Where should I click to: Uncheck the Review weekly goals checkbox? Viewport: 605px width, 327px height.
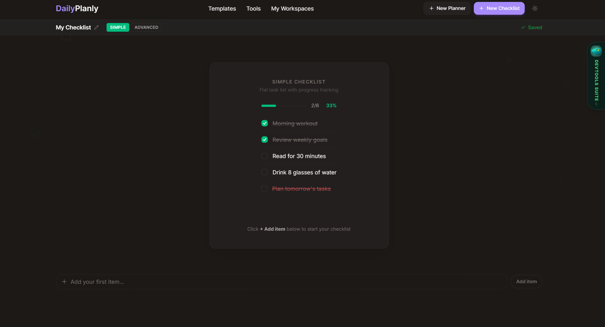(265, 140)
